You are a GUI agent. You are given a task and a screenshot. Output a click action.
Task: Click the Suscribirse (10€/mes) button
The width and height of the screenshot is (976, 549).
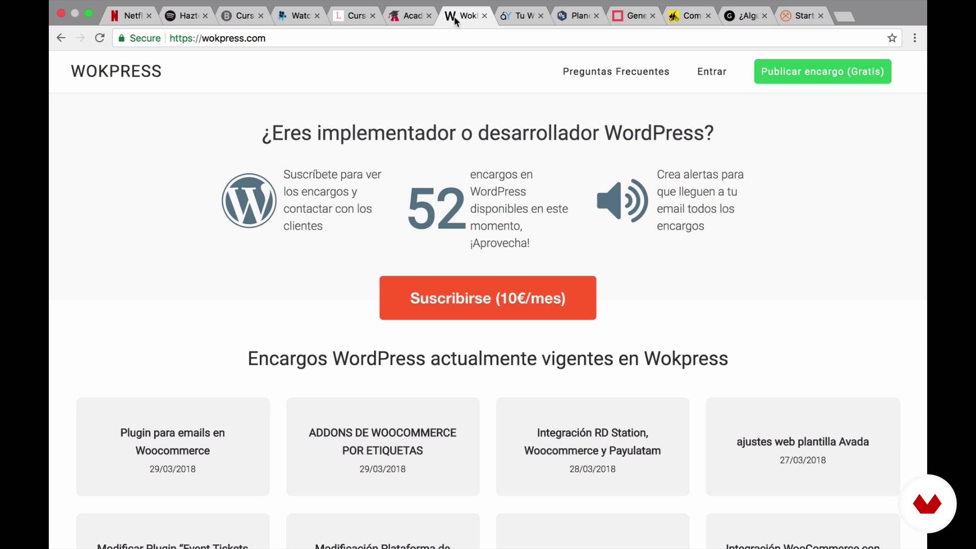pos(487,298)
